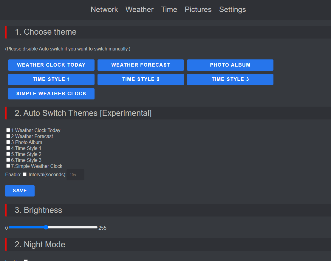Switch to the Weather tab
Viewport: 331px width, 261px height.
click(139, 10)
